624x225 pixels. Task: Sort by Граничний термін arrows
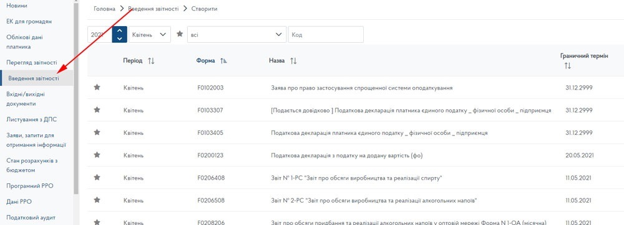point(567,66)
